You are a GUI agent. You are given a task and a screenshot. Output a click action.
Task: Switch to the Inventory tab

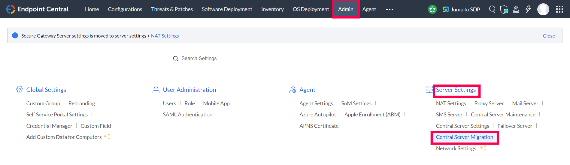point(272,9)
